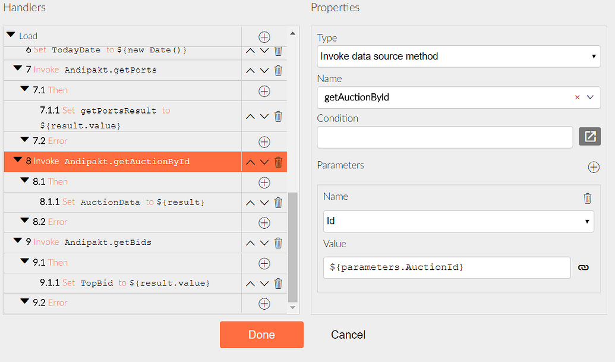Collapse the Andipakt.getPorts handler
This screenshot has height=362, width=615.
(18, 70)
